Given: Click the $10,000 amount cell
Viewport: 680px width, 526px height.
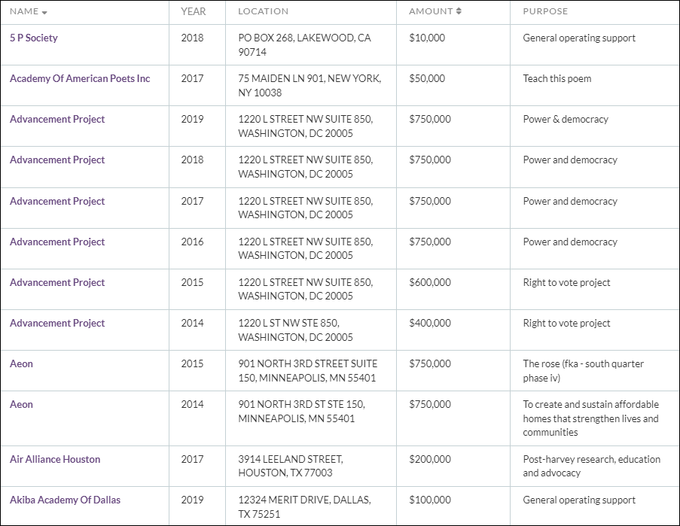Looking at the screenshot, I should point(426,38).
